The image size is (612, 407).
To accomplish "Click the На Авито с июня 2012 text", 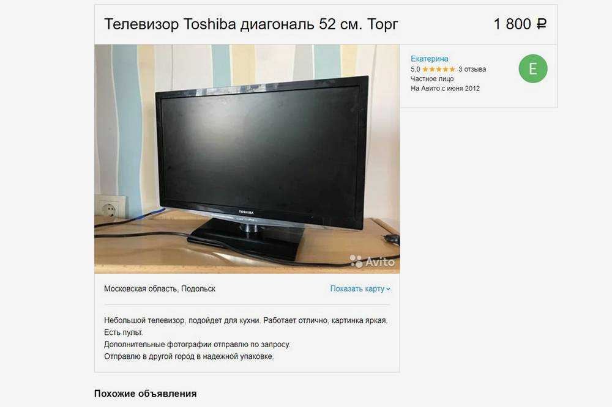I will pos(445,89).
